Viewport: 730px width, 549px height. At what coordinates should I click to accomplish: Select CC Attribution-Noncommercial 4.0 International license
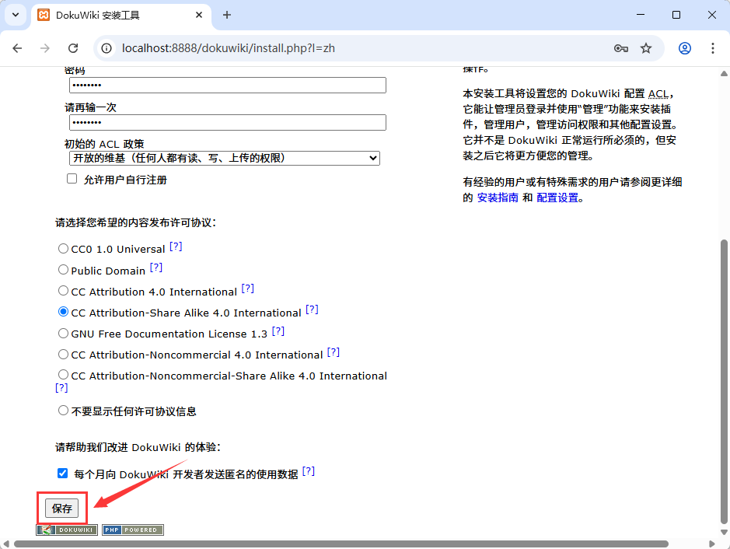pyautogui.click(x=63, y=355)
